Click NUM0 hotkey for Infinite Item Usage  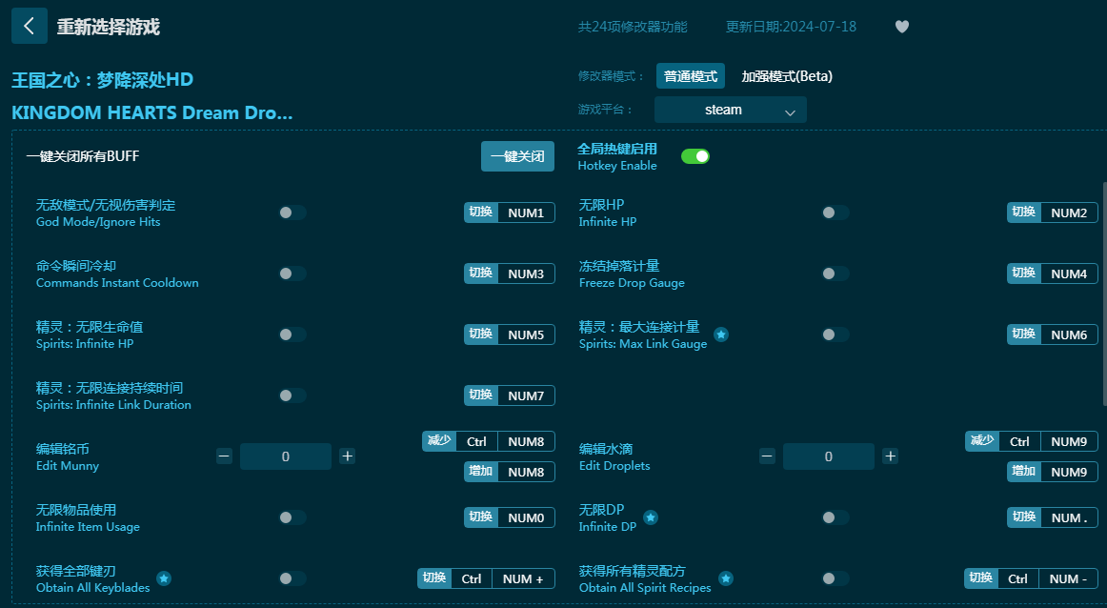(509, 517)
